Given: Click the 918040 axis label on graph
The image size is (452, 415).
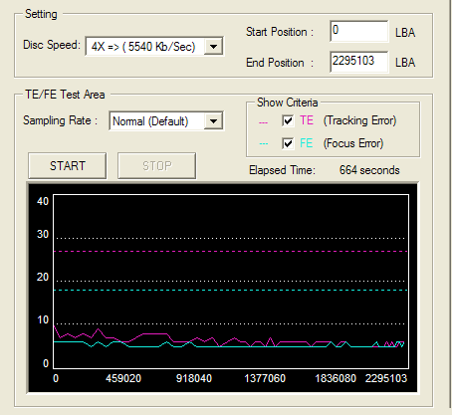Looking at the screenshot, I should click(x=194, y=378).
